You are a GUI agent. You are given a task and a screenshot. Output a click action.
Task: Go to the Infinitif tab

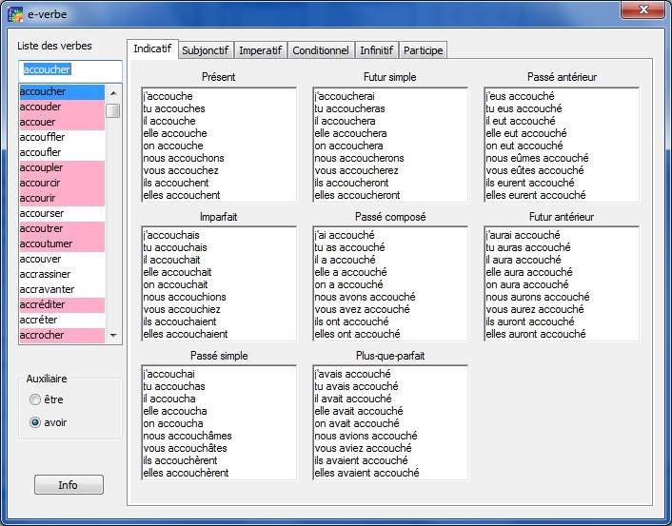tap(377, 49)
